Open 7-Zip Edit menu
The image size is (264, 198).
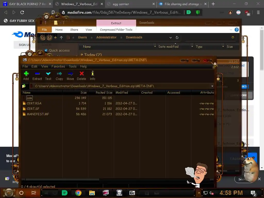click(x=34, y=66)
